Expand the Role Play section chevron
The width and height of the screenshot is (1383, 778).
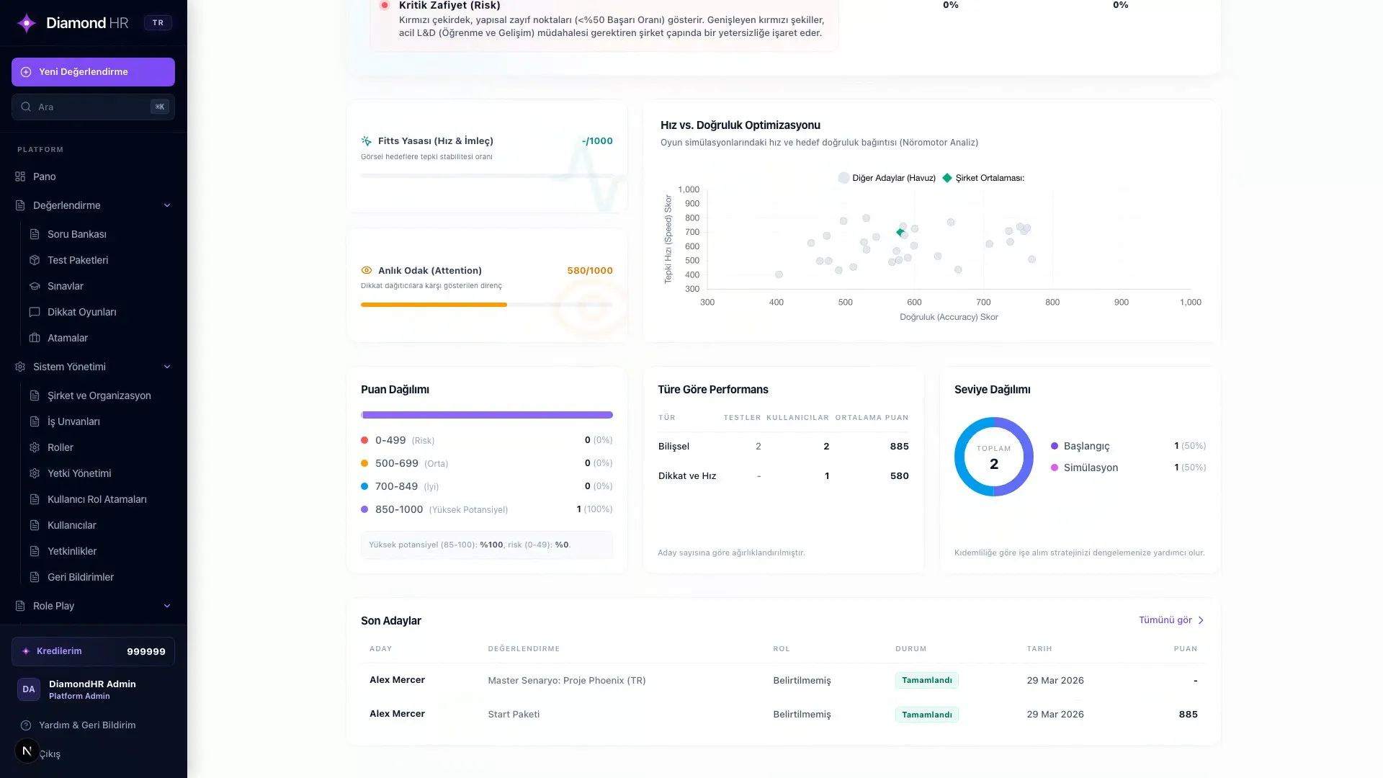click(167, 606)
